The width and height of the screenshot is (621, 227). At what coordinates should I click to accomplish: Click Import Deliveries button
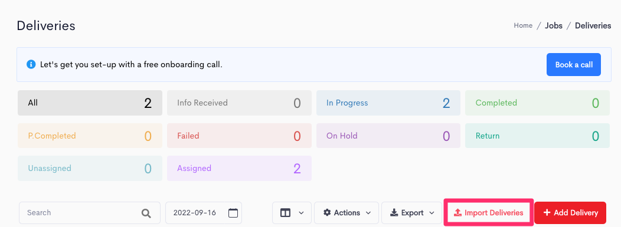coord(488,213)
